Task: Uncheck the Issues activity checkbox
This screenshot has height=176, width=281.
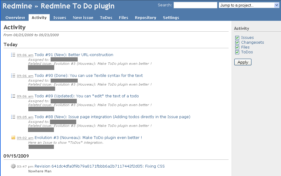Action: tap(237, 38)
